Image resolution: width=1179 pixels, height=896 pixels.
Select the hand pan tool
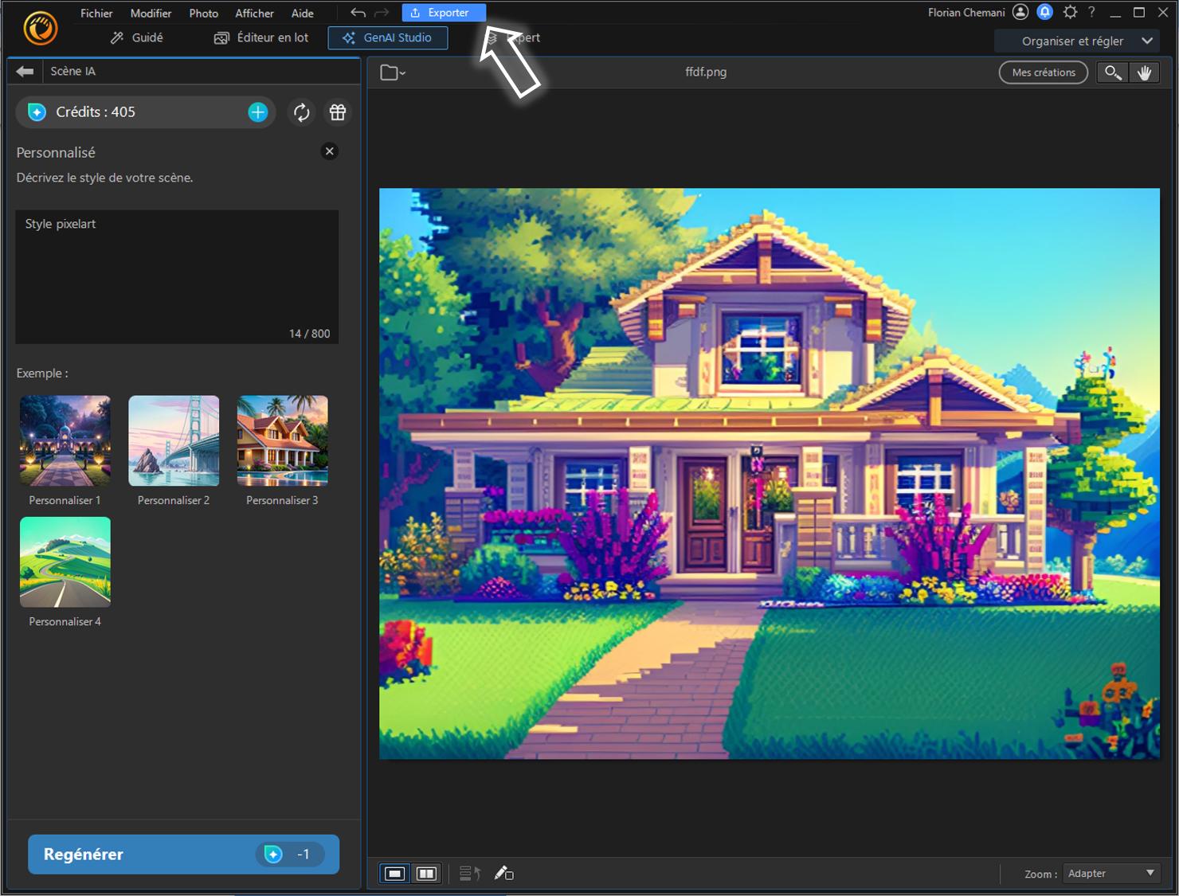(1144, 72)
